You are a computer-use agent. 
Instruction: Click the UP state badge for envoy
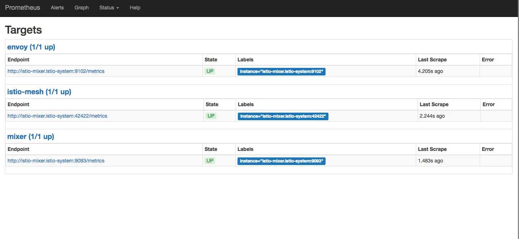point(210,71)
